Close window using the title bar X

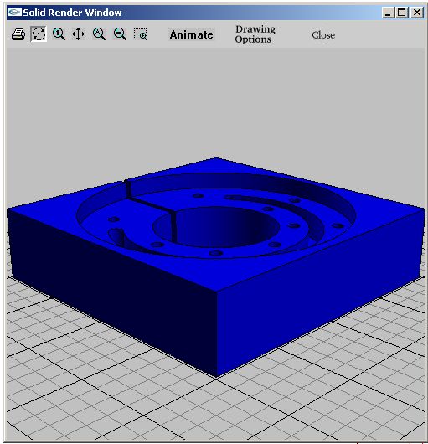pos(417,13)
